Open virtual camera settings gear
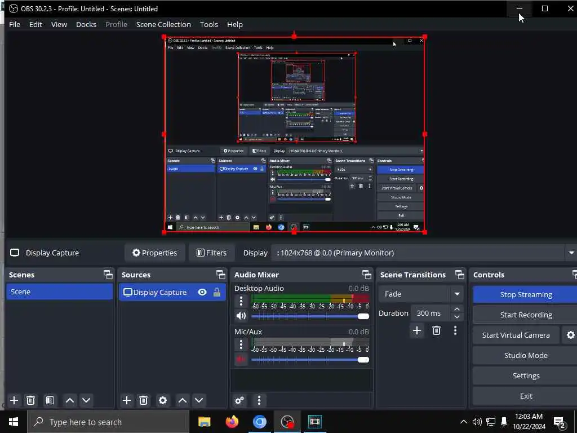The height and width of the screenshot is (433, 577). tap(570, 335)
